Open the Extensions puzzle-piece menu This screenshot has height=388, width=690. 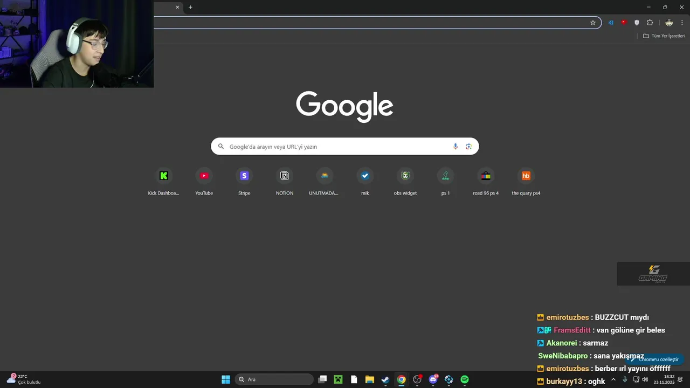point(650,23)
